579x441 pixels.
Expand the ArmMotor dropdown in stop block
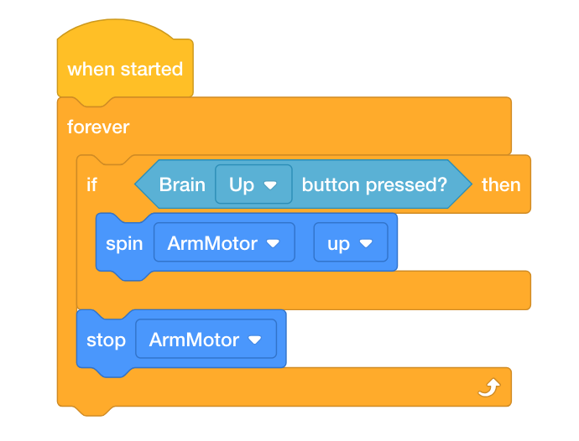206,340
